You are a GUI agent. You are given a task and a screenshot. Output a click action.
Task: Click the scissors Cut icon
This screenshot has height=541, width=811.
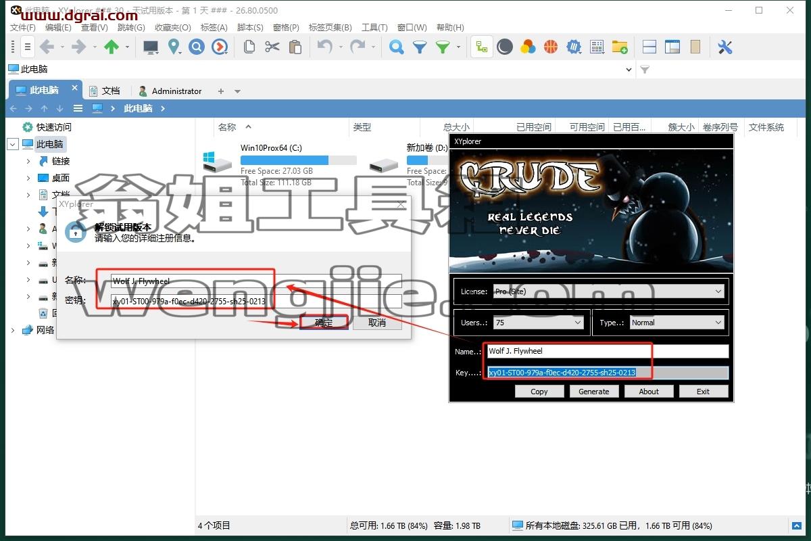pos(272,47)
